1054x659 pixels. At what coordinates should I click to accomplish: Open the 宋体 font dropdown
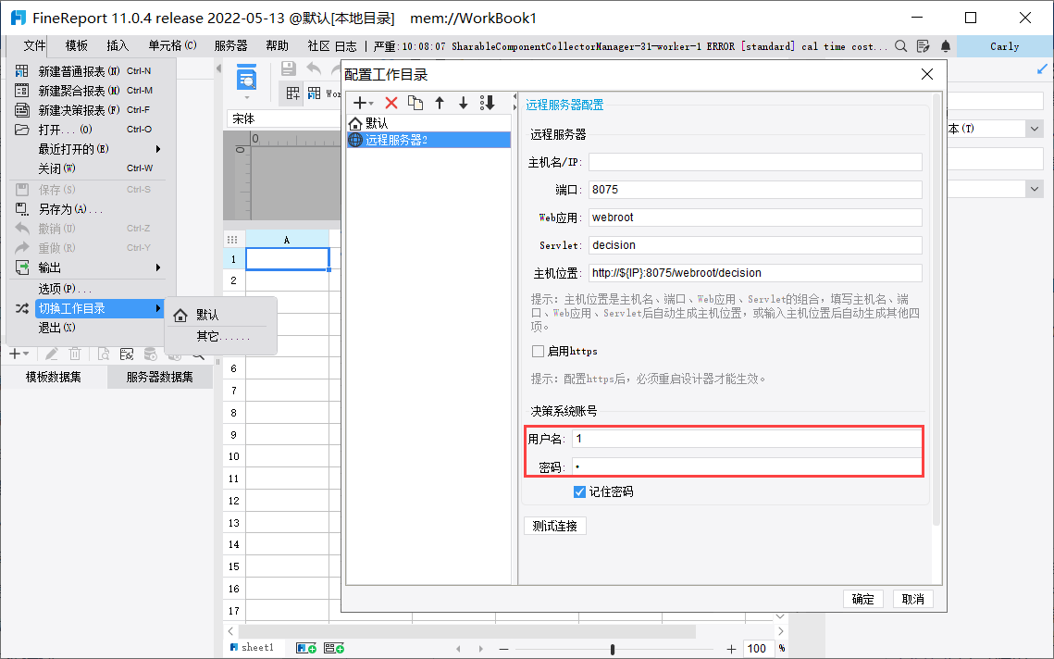point(284,119)
